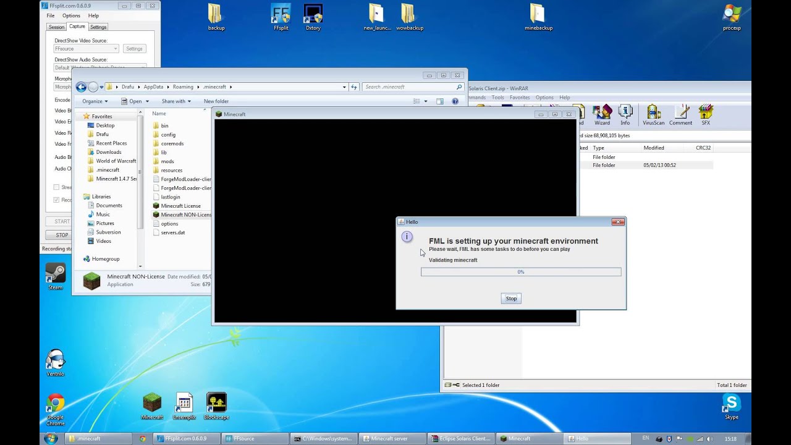The height and width of the screenshot is (445, 791).
Task: Click the Explorer help icon
Action: point(455,101)
